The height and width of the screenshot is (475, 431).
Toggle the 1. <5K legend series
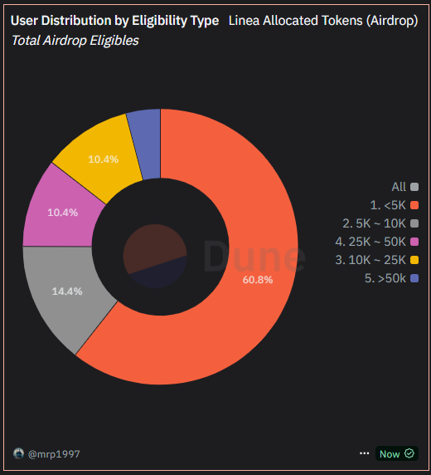point(395,205)
